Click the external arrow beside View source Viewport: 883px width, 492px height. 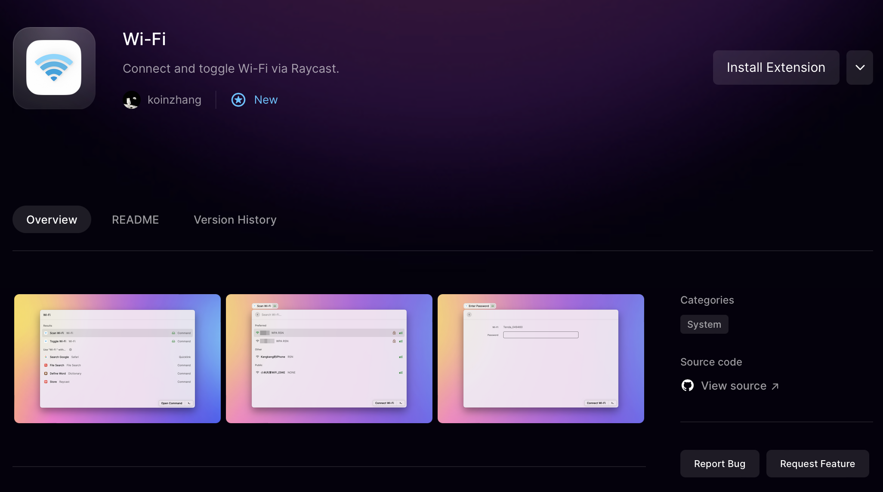click(775, 386)
